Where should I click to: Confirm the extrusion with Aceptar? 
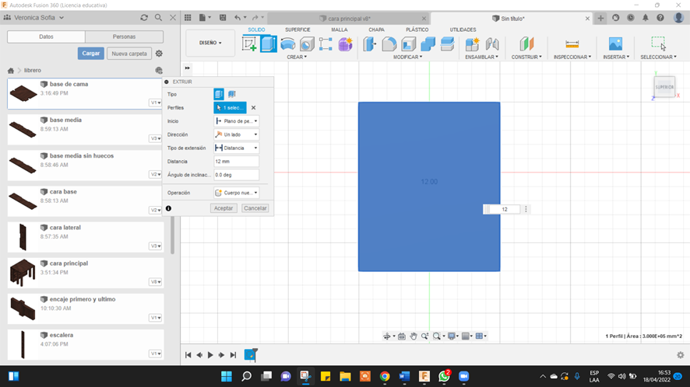224,208
